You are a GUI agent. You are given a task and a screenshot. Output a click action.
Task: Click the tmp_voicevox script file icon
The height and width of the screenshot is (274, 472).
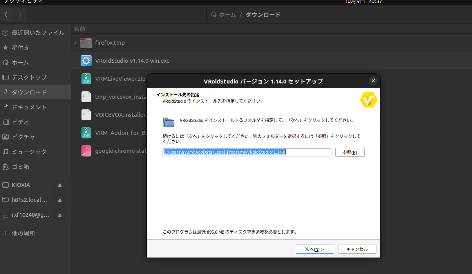pyautogui.click(x=86, y=97)
